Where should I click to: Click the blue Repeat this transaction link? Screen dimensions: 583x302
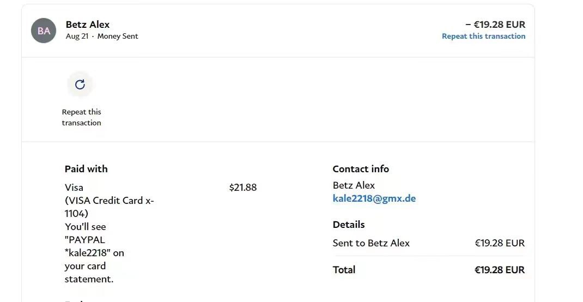pos(483,36)
